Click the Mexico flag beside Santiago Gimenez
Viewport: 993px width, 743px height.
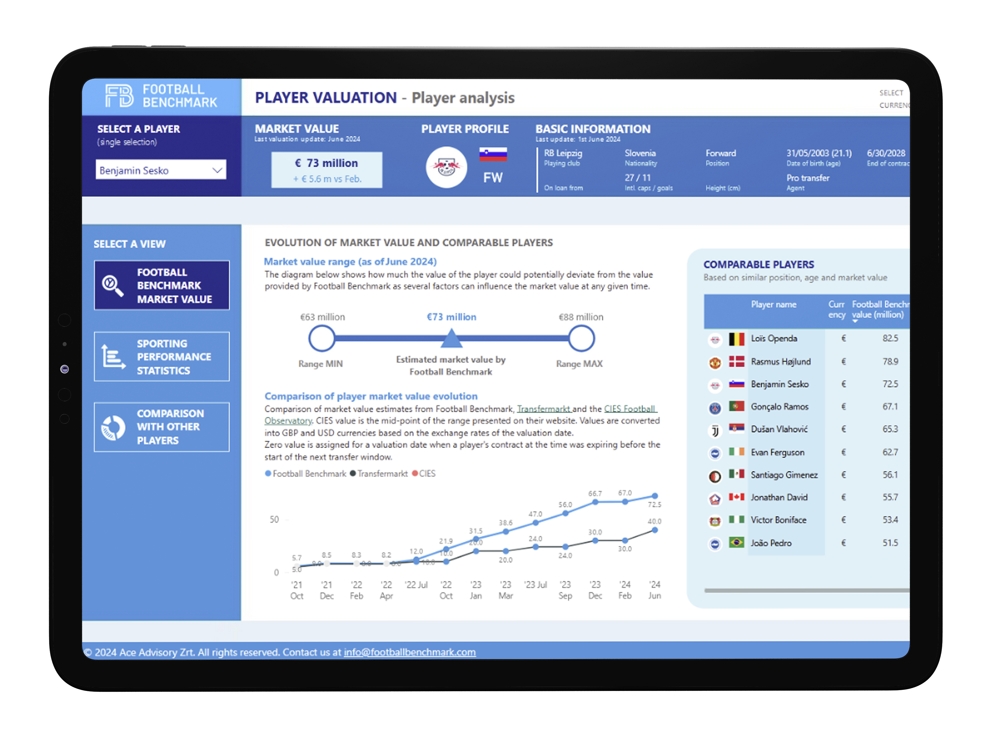tap(737, 474)
